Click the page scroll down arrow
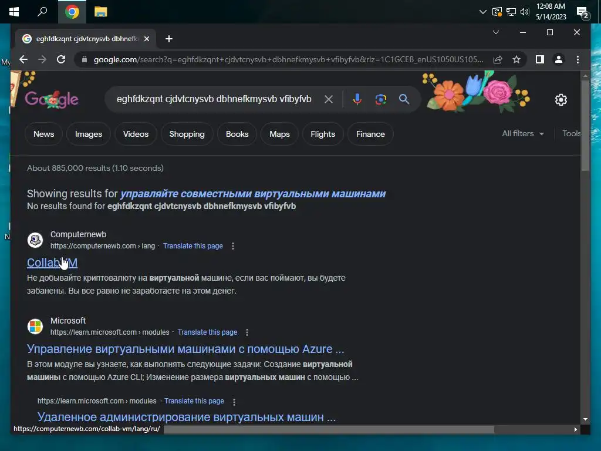 click(585, 419)
